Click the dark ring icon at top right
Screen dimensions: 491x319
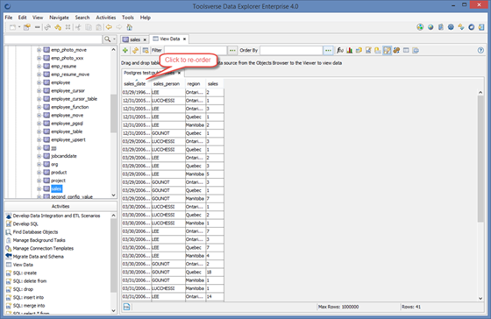point(472,27)
